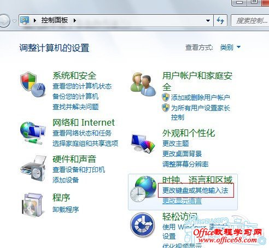This screenshot has width=269, height=248.
Task: Click the 更改键盘或其他输入法 link
Action: (x=195, y=191)
